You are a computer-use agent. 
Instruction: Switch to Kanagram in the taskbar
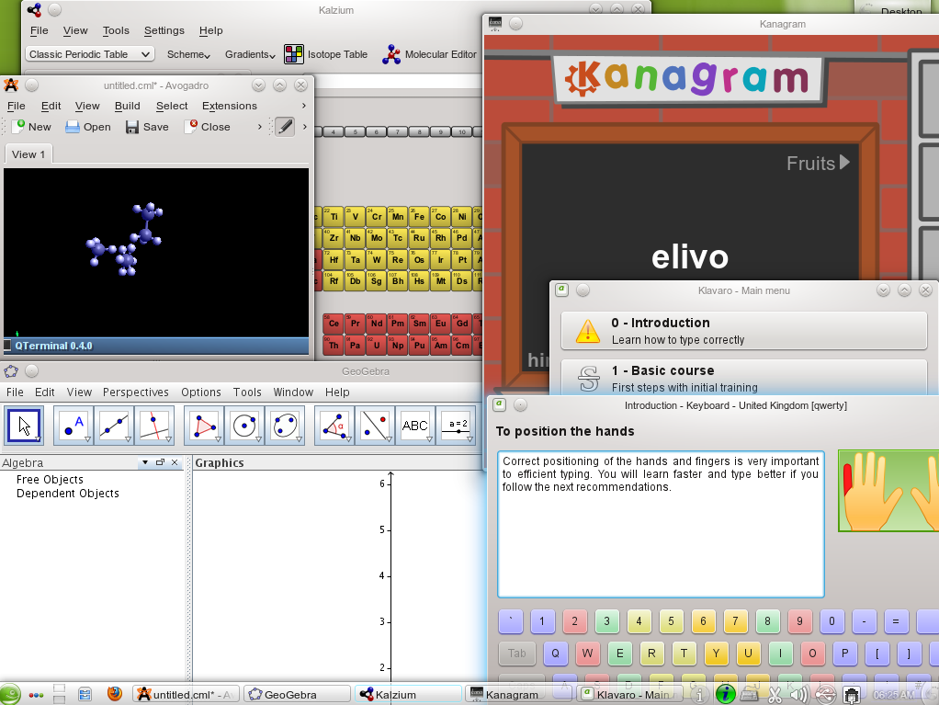pyautogui.click(x=504, y=694)
